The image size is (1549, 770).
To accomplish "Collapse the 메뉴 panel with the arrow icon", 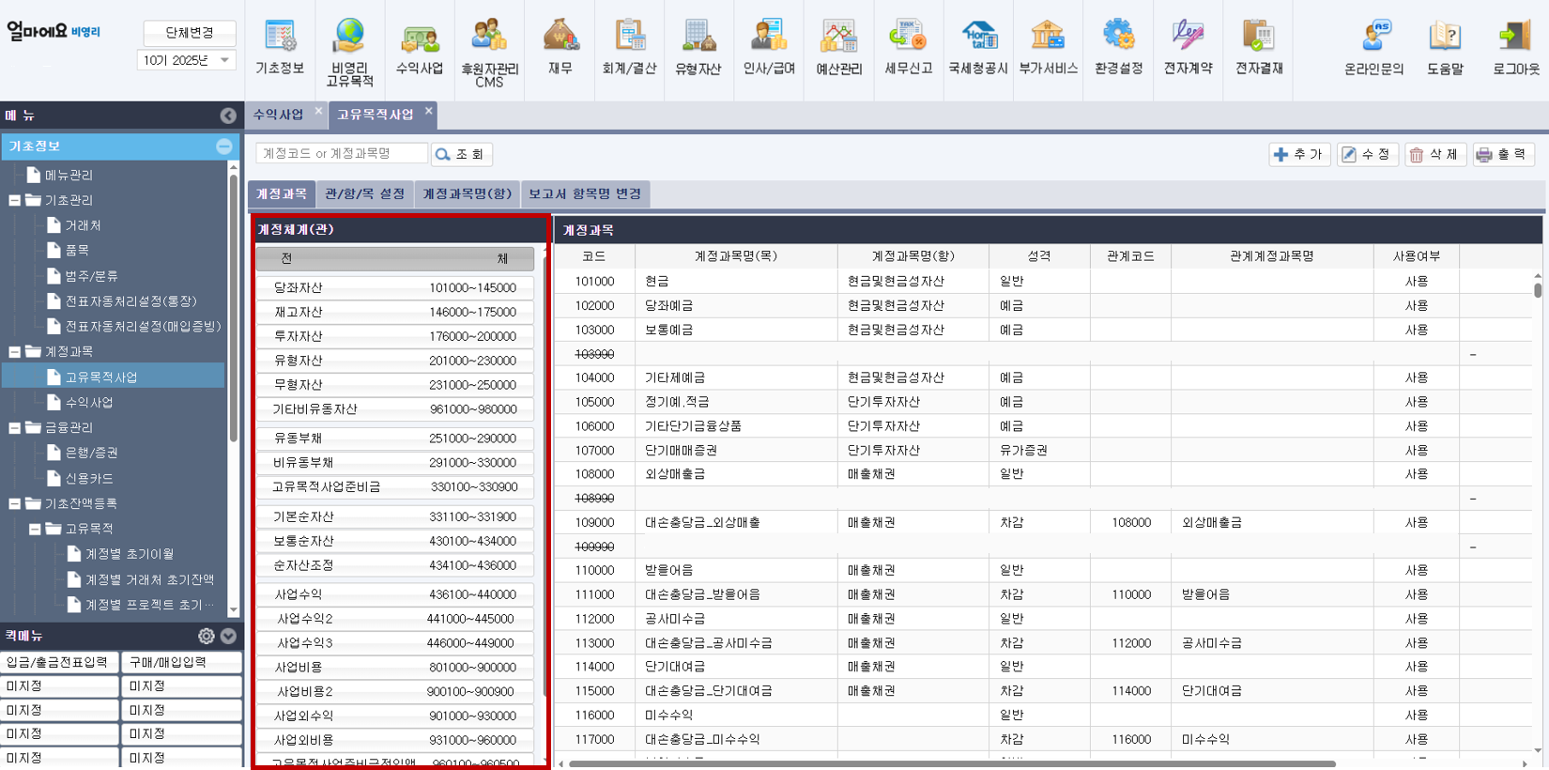I will [228, 115].
